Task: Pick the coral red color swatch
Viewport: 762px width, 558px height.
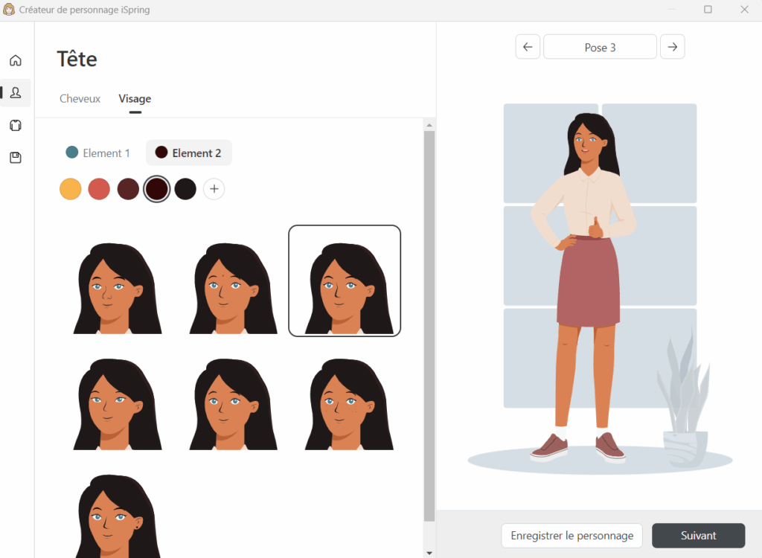Action: click(99, 189)
